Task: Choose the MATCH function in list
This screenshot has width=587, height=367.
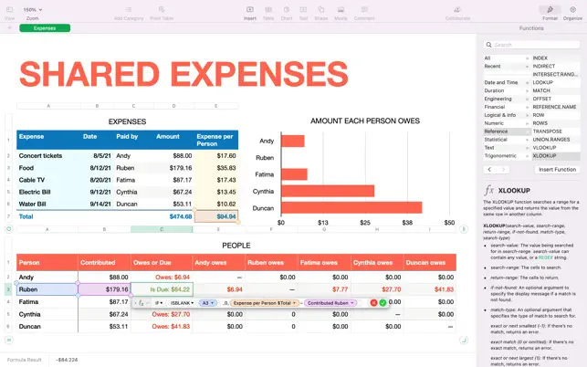Action: point(556,90)
